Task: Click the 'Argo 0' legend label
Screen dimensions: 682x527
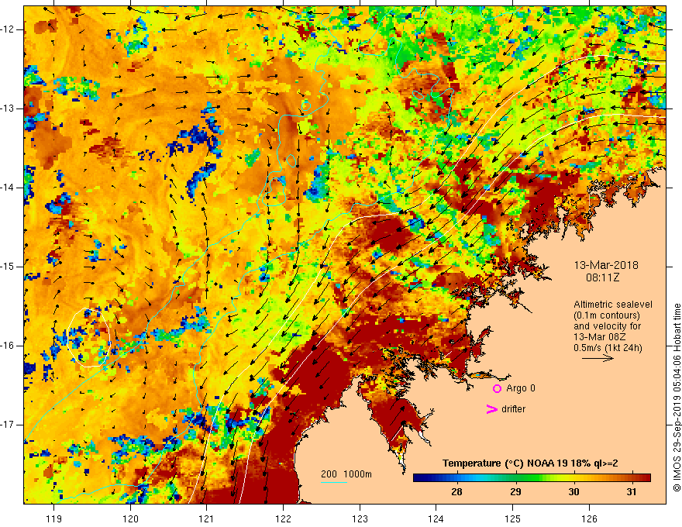Action: [x=521, y=388]
